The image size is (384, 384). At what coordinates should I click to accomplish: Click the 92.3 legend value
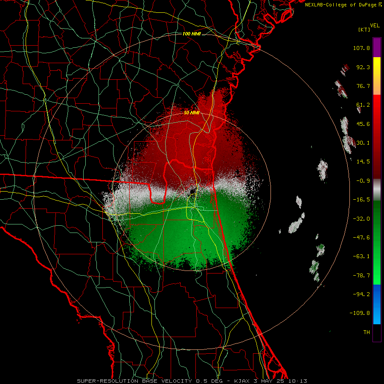(x=363, y=67)
